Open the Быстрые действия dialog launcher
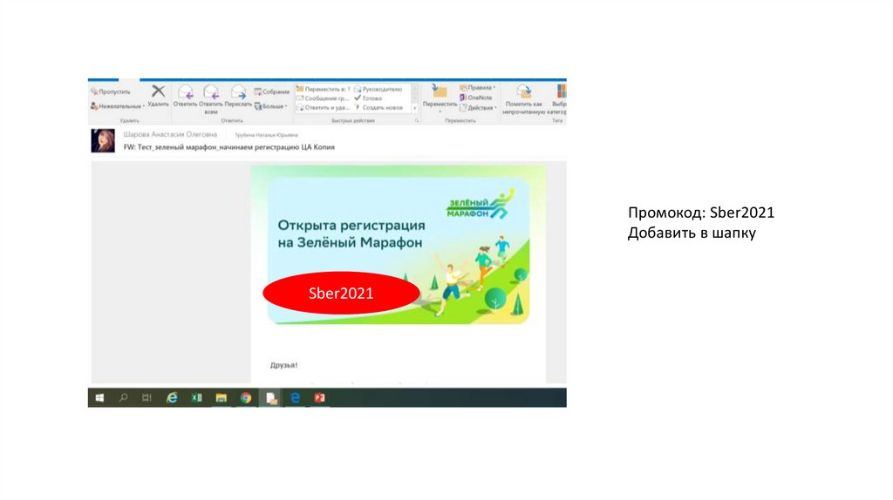The image size is (893, 500). [x=417, y=120]
